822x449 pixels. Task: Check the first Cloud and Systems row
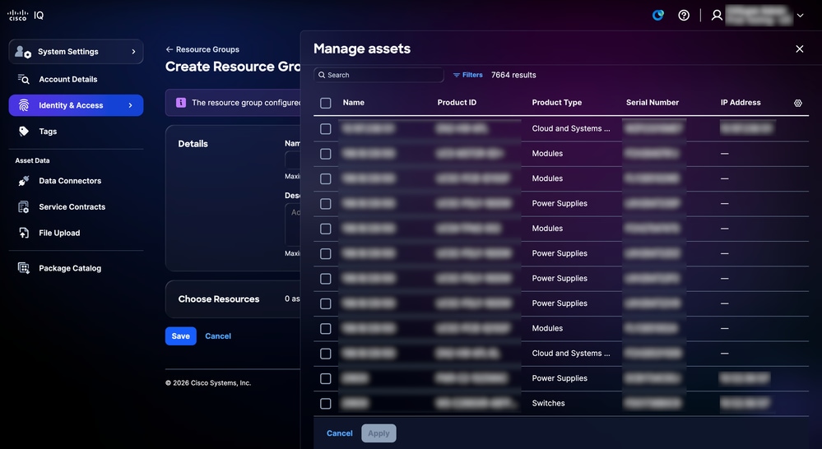[326, 129]
